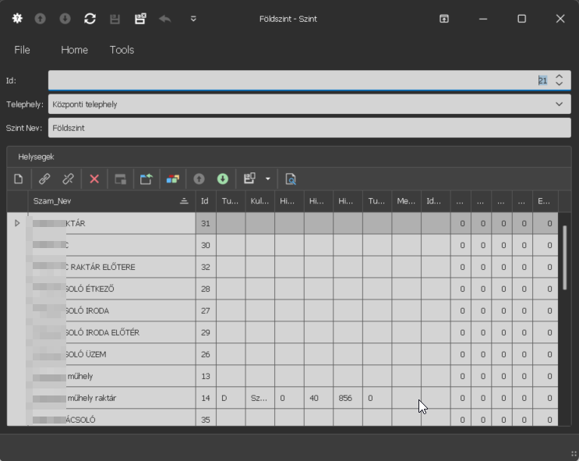Viewport: 579px width, 461px height.
Task: Click the cell with value 40
Action: pos(319,398)
